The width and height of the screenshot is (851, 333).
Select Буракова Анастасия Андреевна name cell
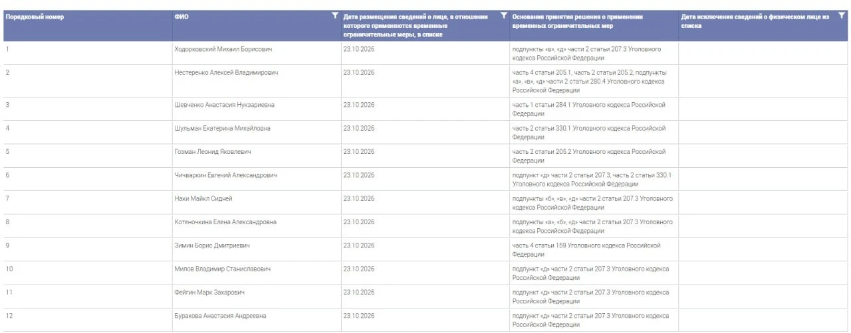point(256,320)
